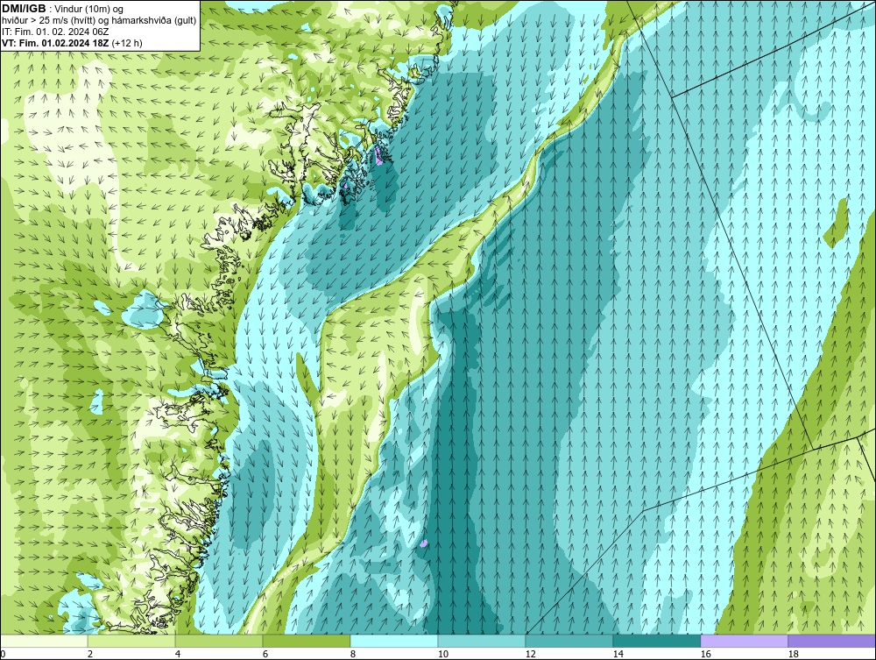Click the legend scale label '6'

tap(265, 654)
